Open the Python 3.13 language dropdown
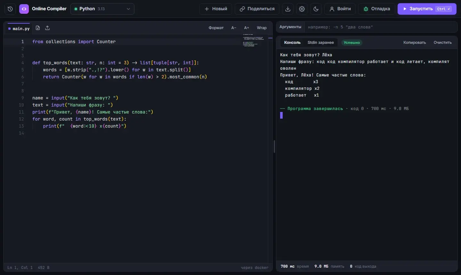The width and height of the screenshot is (461, 275). pyautogui.click(x=102, y=9)
